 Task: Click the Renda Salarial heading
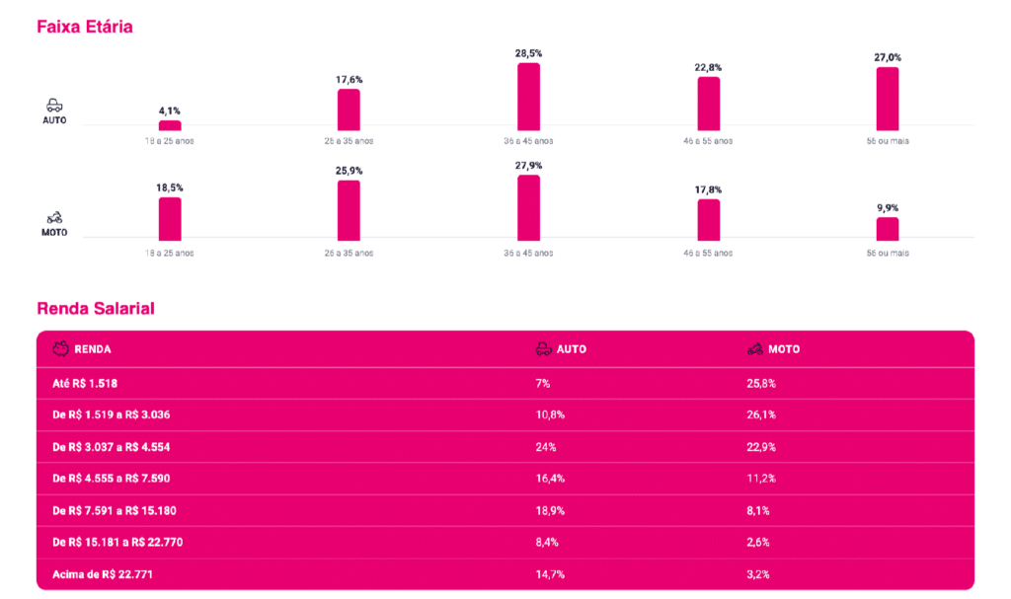pyautogui.click(x=96, y=308)
